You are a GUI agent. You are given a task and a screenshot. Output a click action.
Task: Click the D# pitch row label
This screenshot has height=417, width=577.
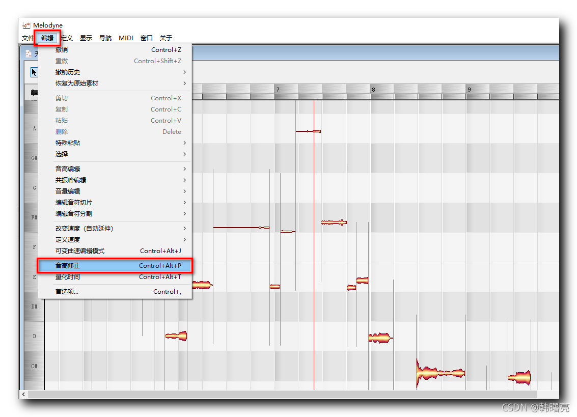pyautogui.click(x=34, y=307)
